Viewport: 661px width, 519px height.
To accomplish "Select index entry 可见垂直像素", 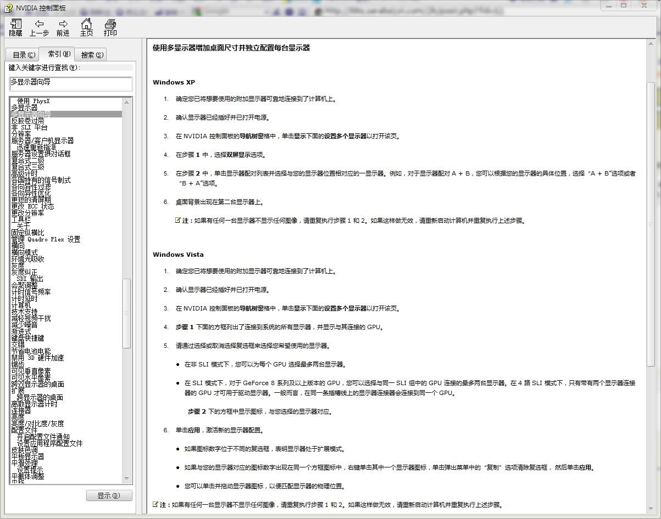I will click(31, 371).
